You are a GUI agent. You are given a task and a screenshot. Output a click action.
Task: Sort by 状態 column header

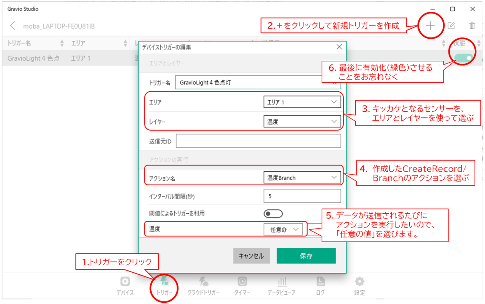tap(466, 43)
